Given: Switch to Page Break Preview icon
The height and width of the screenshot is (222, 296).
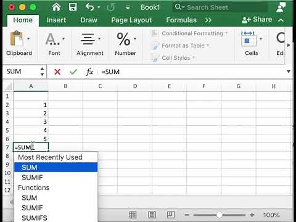Looking at the screenshot, I should pyautogui.click(x=171, y=215).
